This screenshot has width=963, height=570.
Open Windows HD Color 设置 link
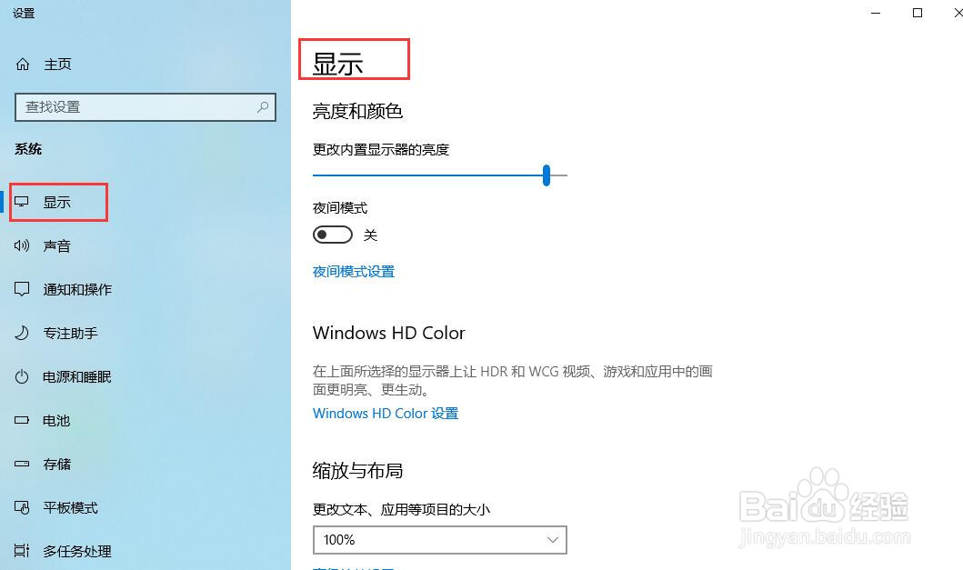(x=385, y=414)
